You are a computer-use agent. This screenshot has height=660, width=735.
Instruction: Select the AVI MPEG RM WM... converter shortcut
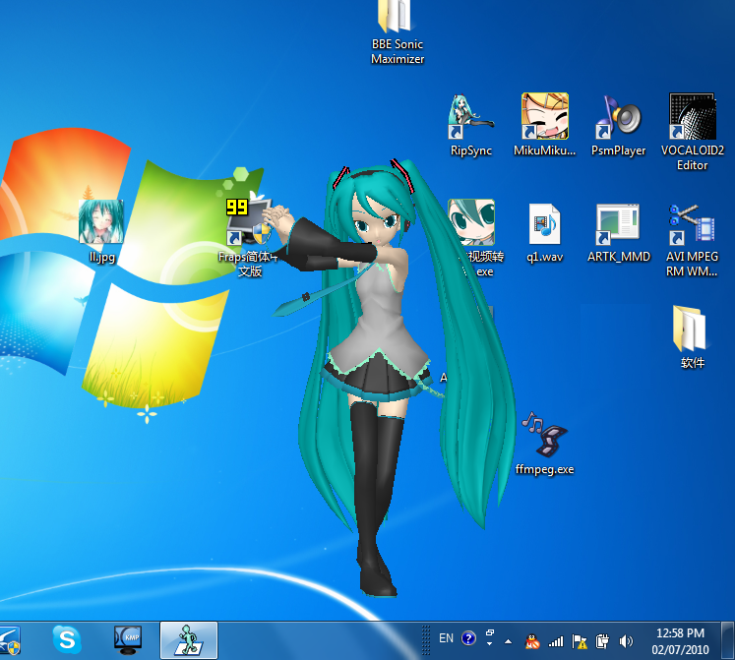click(x=692, y=240)
